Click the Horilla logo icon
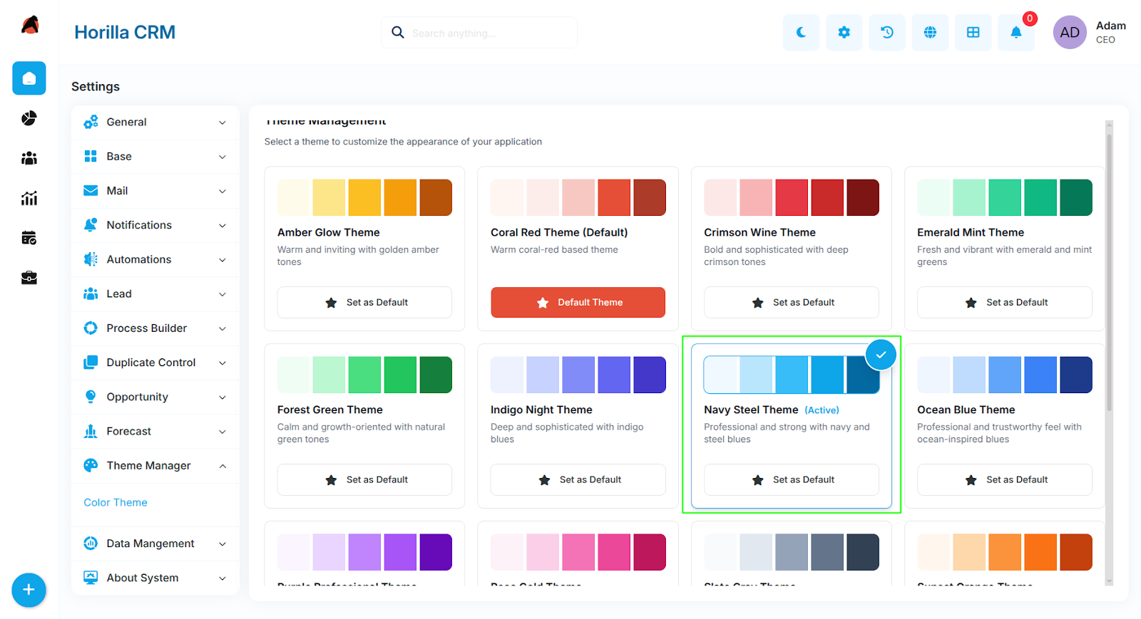Screen dimensions: 1141x619 tap(30, 26)
